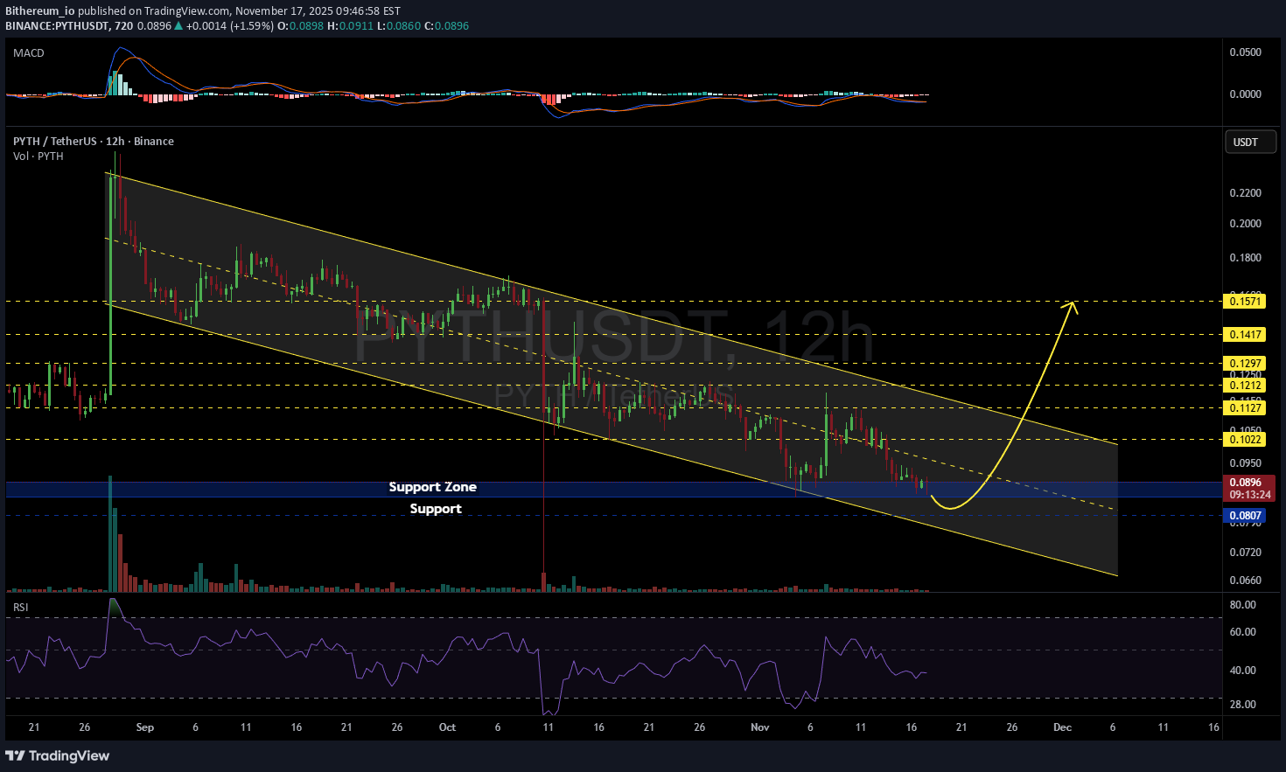
Task: Click the Bithereum_io author name in header
Action: tap(39, 11)
